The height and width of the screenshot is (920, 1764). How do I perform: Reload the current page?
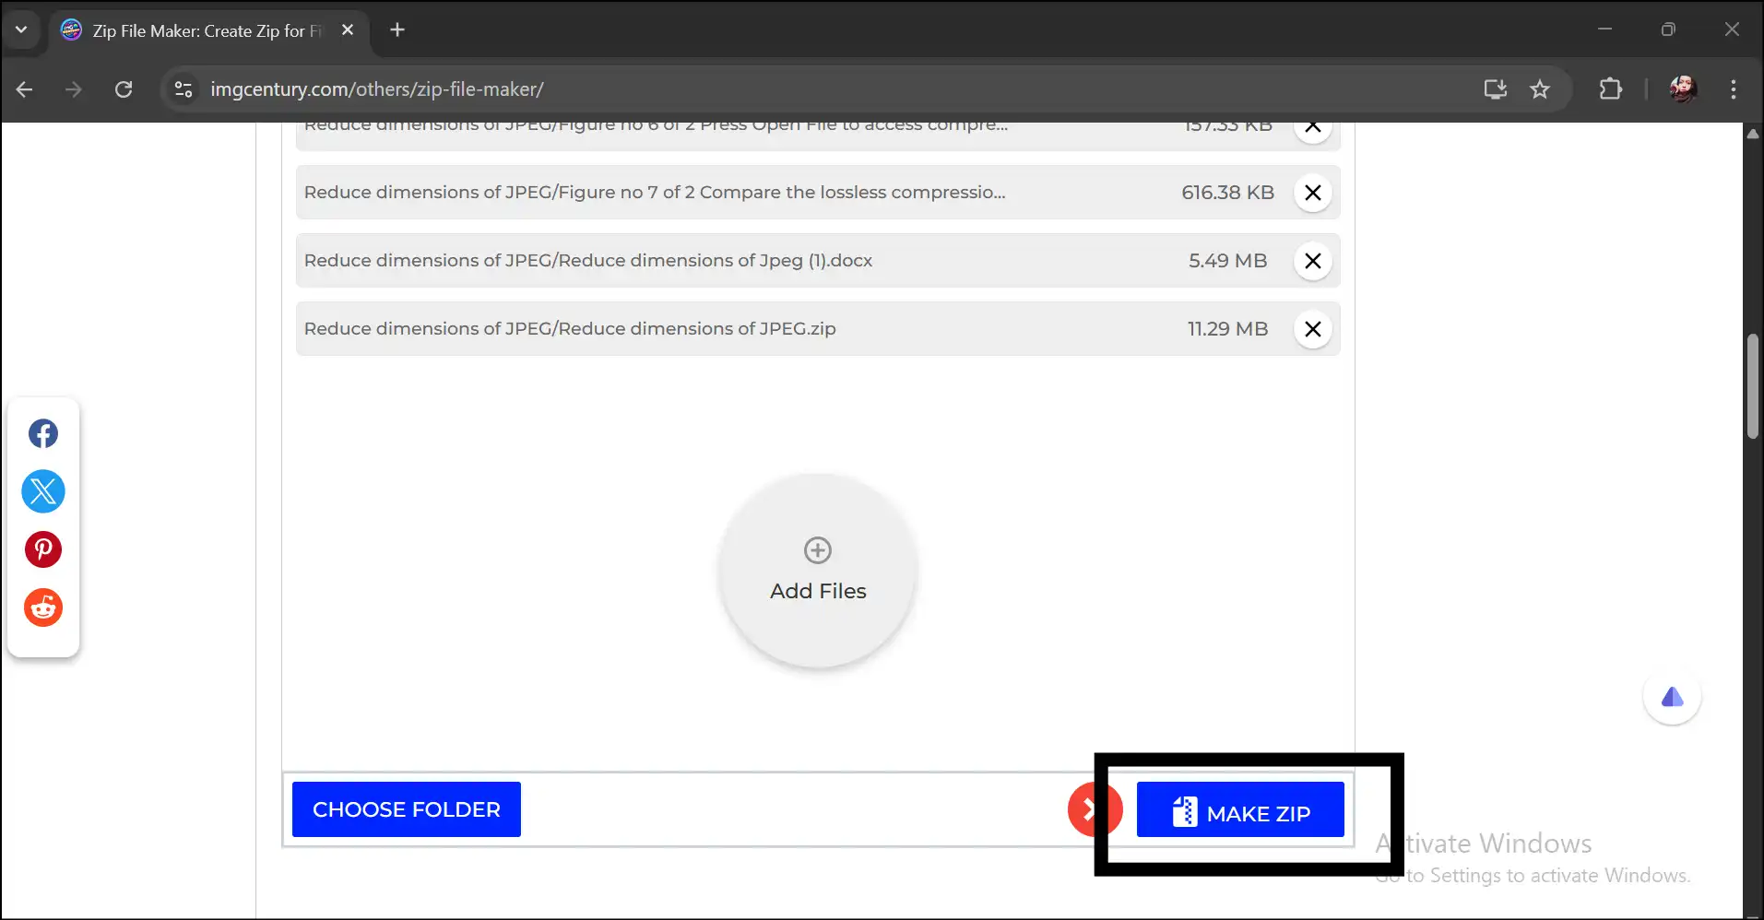pyautogui.click(x=124, y=89)
